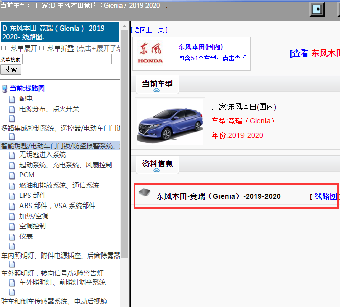
Task: Click the gray book icon in 资料信息
Action: point(144,192)
